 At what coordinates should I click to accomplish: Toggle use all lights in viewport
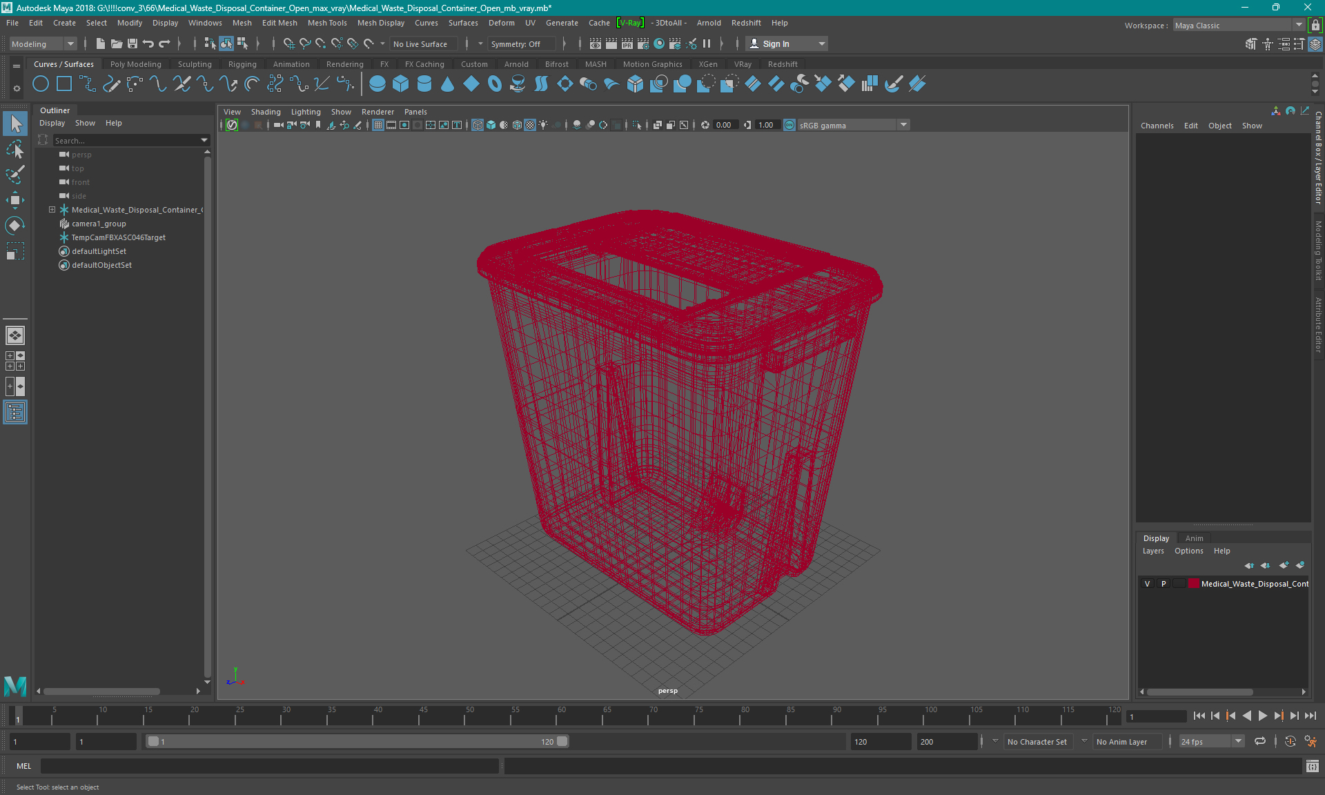544,125
